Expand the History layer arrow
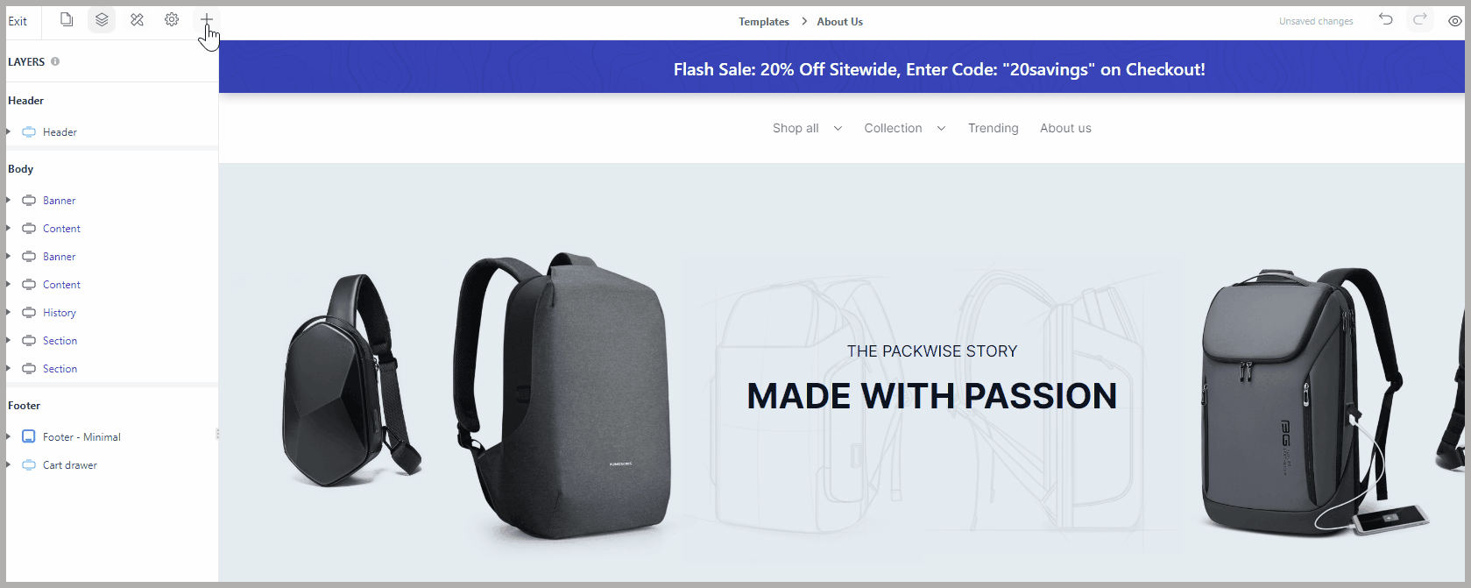The width and height of the screenshot is (1471, 588). (x=9, y=312)
